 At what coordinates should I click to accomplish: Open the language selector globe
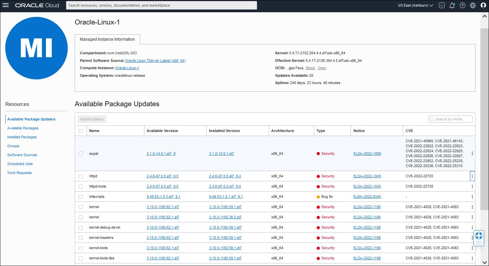click(472, 5)
